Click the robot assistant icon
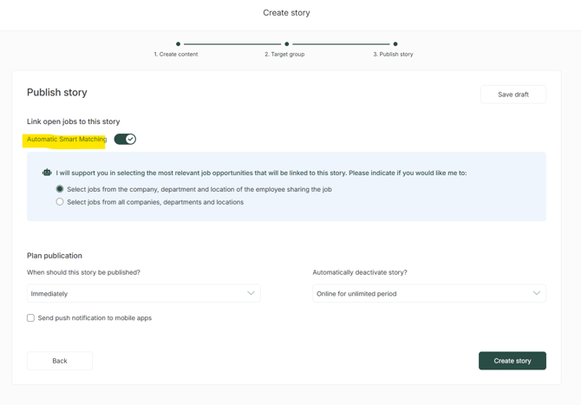The height and width of the screenshot is (405, 581). click(x=47, y=173)
